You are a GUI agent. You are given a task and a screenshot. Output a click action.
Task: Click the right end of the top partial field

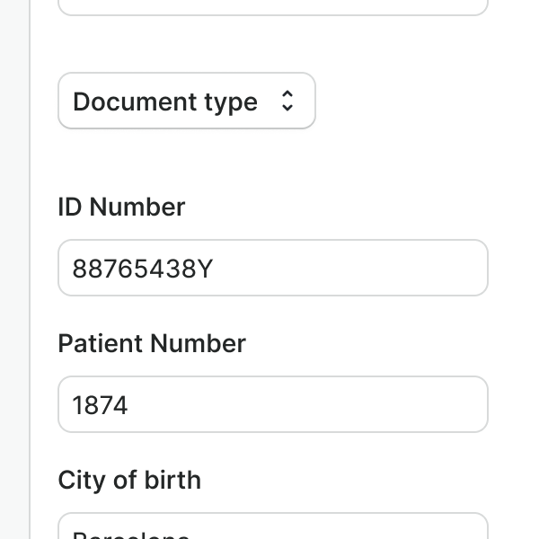[463, 5]
